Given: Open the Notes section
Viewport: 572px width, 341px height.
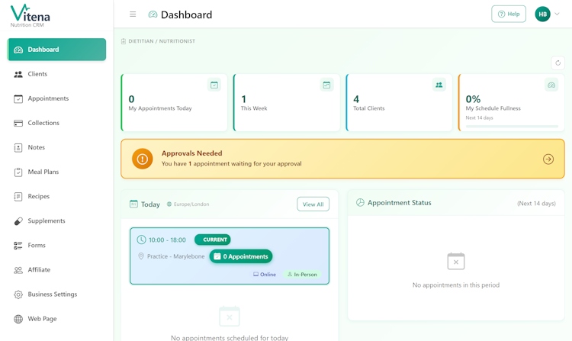Looking at the screenshot, I should coord(56,147).
